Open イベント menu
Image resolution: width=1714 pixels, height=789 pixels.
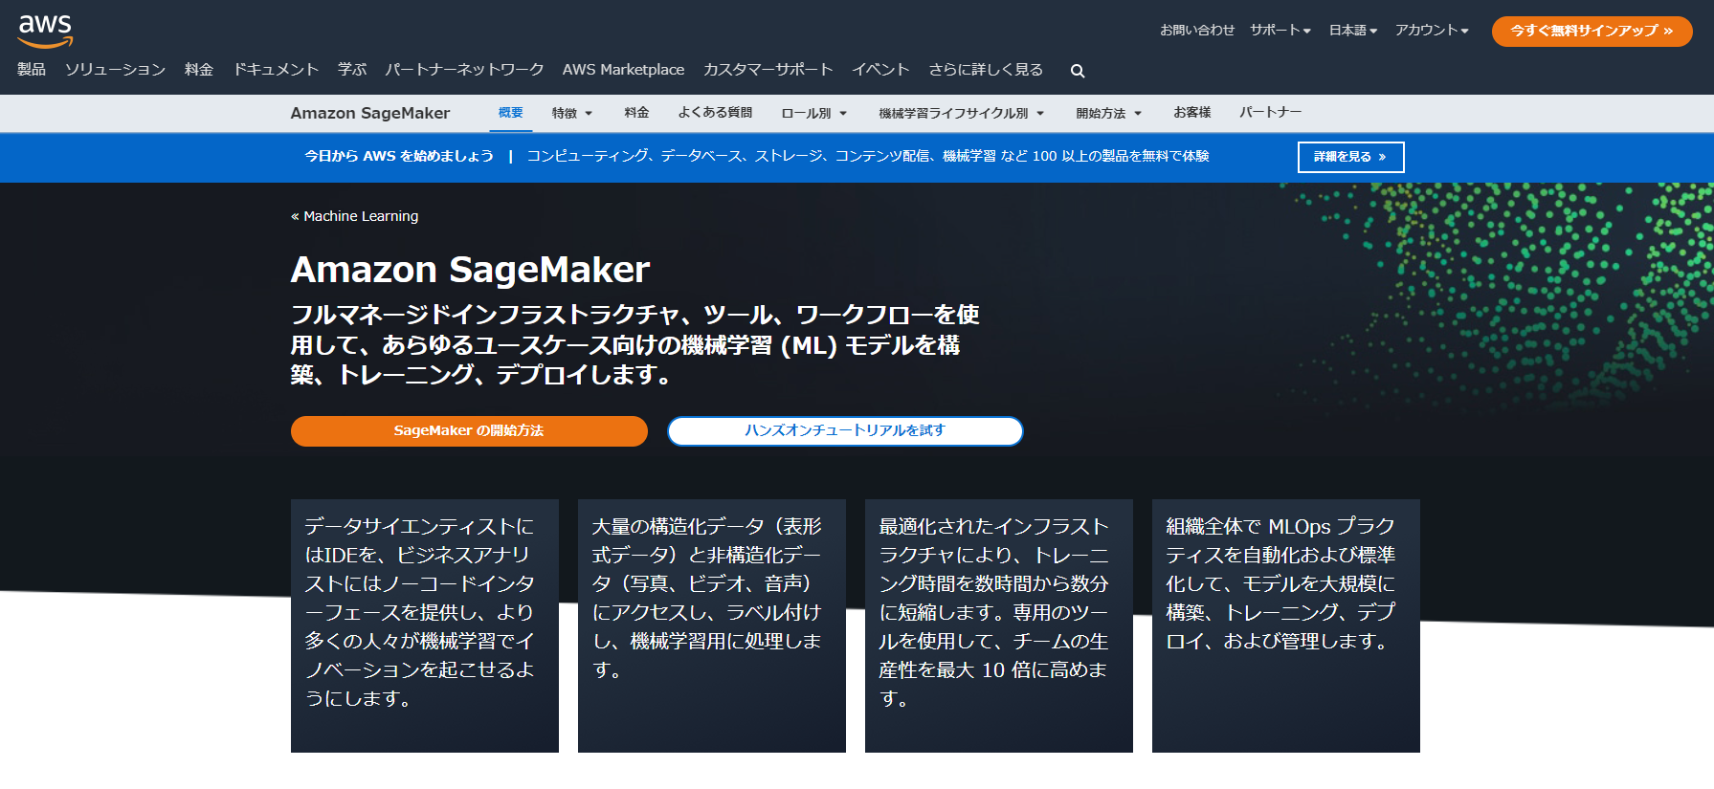pos(880,70)
